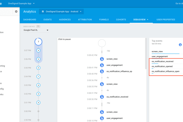This screenshot has width=183, height=122.
Task: Click the event stream vertical scrollbar
Action: click(x=146, y=54)
